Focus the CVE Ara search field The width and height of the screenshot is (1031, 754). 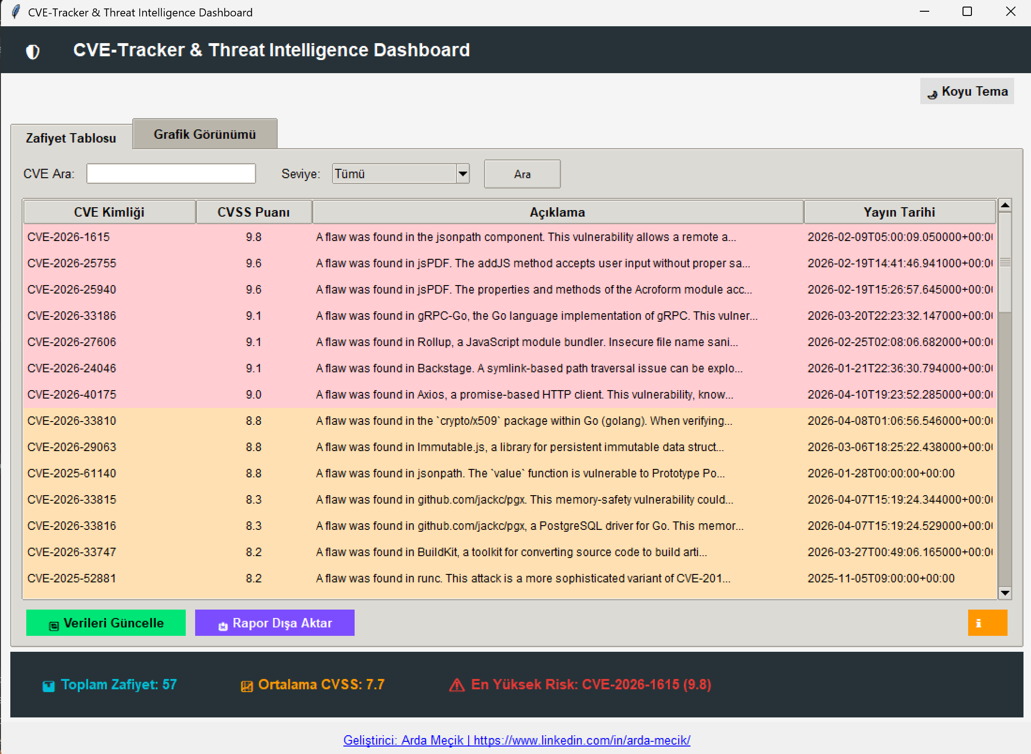click(171, 173)
